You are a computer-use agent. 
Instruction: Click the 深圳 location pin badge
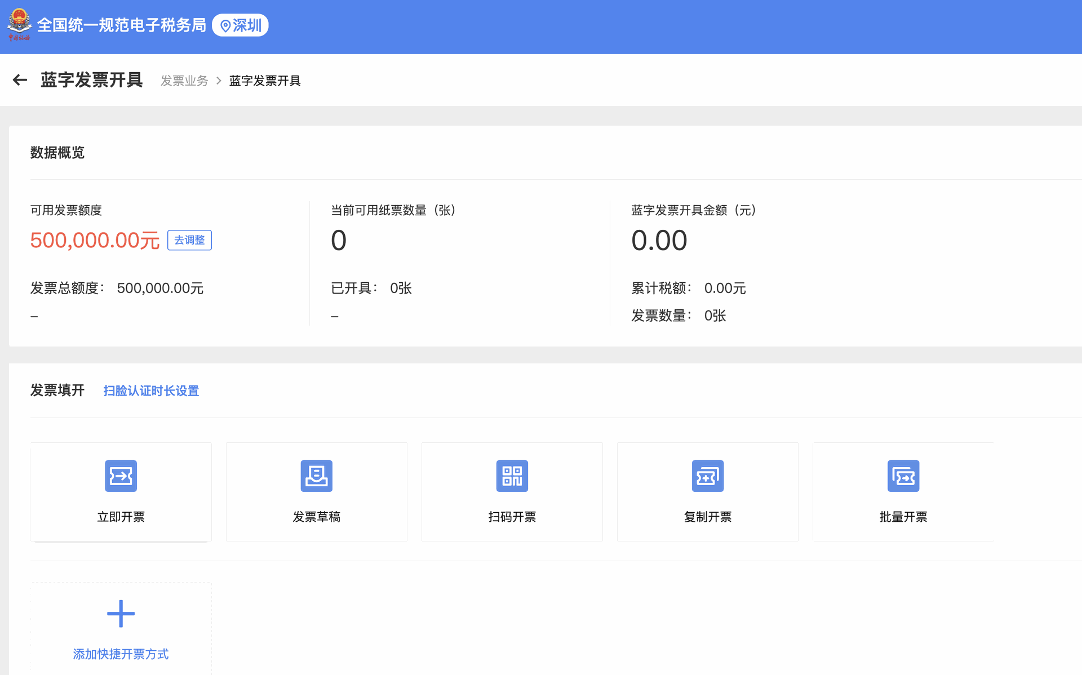[241, 25]
